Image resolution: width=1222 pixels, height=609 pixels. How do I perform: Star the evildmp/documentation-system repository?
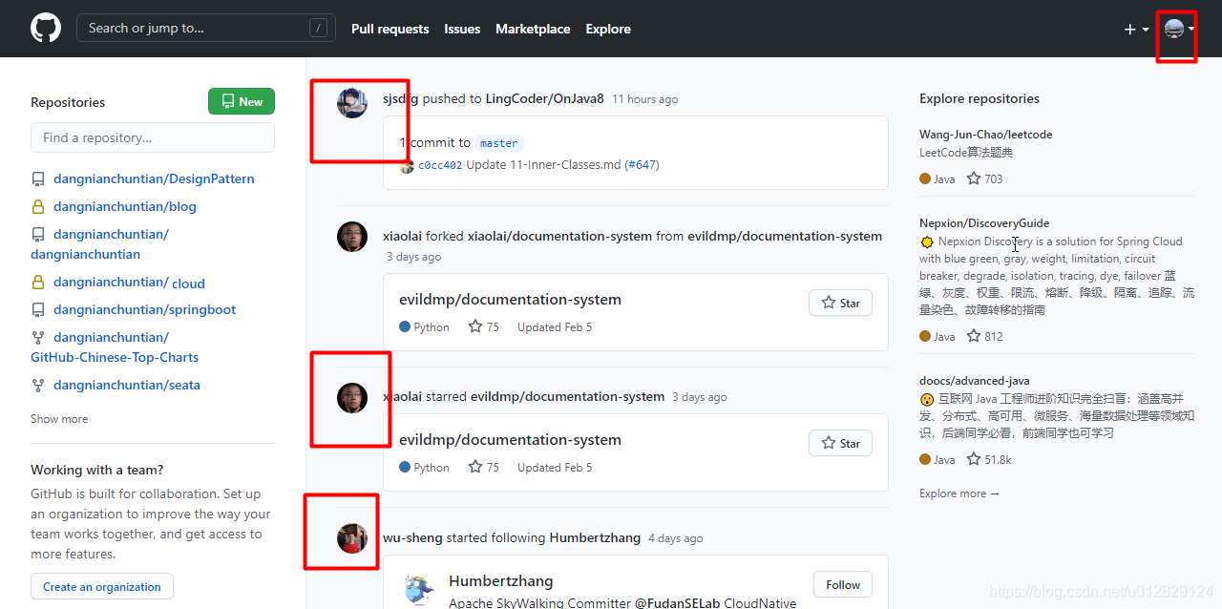840,303
